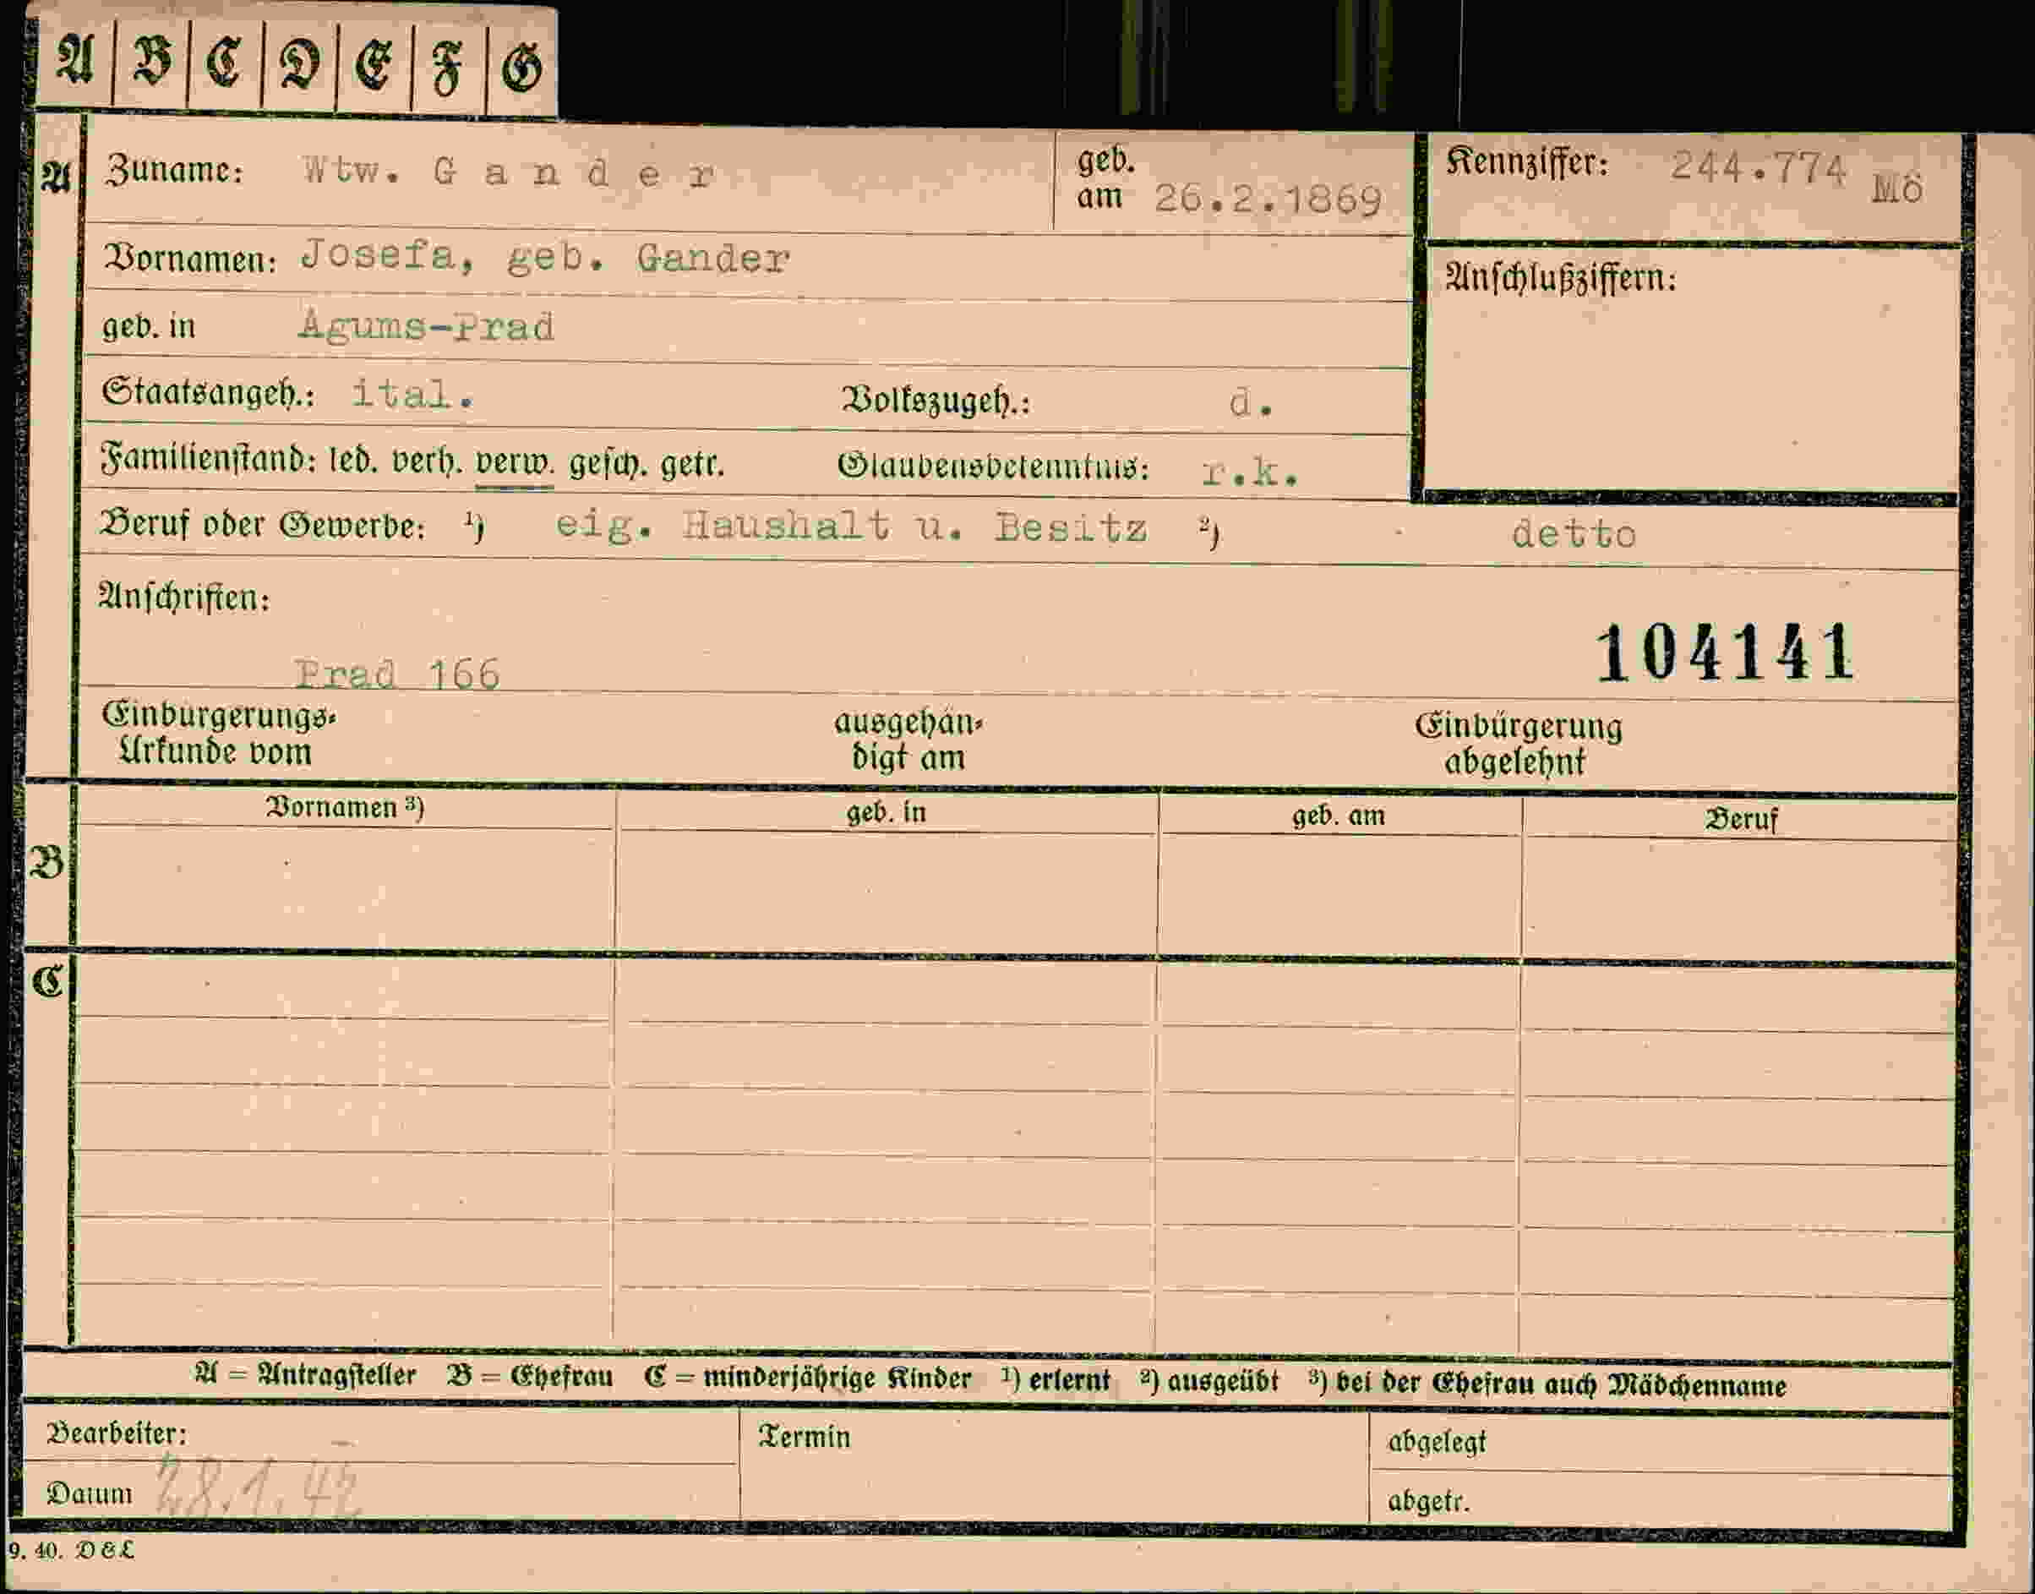Viewport: 2035px width, 1594px height.
Task: Click occupation 'eig. Haushalt u. Besitz'
Action: pyautogui.click(x=851, y=527)
